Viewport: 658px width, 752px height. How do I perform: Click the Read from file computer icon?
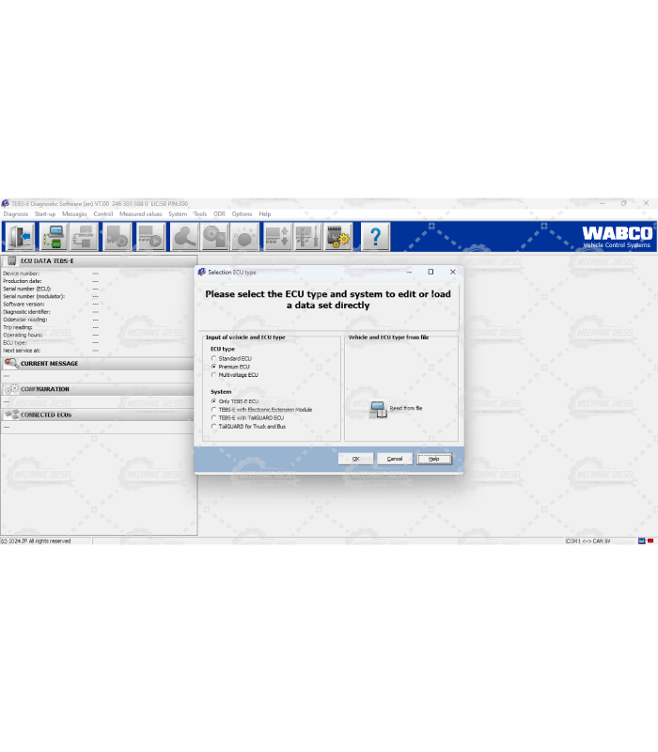pos(378,409)
